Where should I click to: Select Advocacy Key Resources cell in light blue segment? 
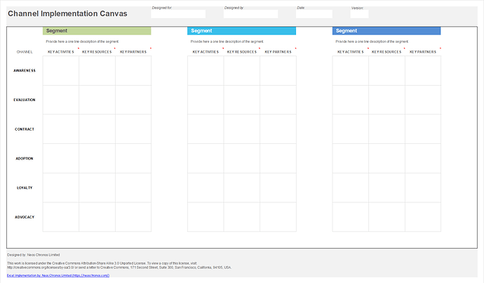[x=242, y=217]
